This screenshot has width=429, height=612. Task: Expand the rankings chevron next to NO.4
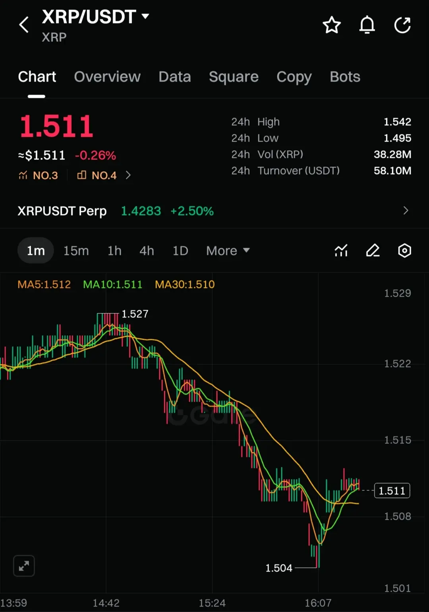pos(128,175)
